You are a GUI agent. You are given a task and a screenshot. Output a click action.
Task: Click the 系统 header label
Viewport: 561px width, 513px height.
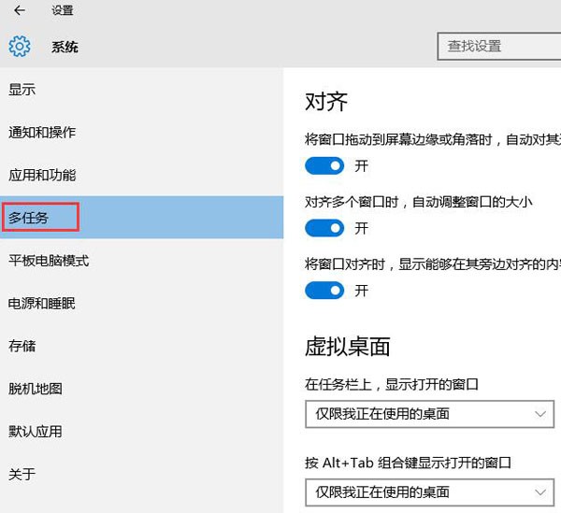(x=65, y=47)
